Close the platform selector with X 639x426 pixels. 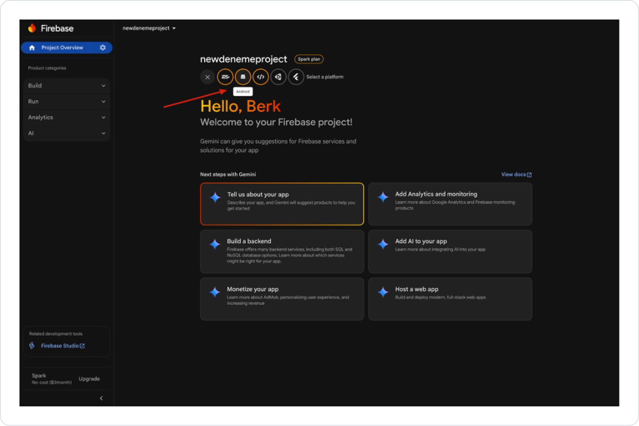coord(207,77)
